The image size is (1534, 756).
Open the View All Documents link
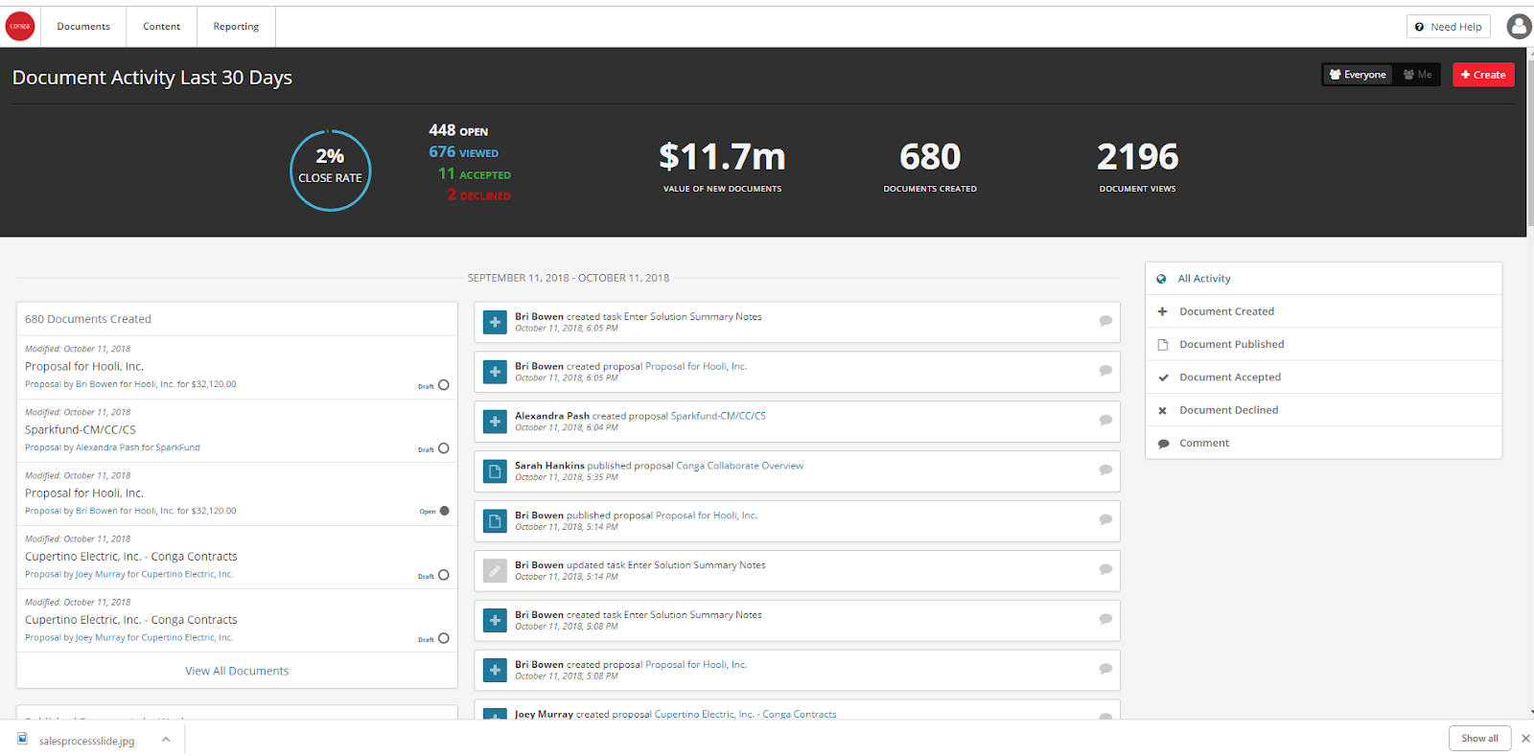point(237,672)
